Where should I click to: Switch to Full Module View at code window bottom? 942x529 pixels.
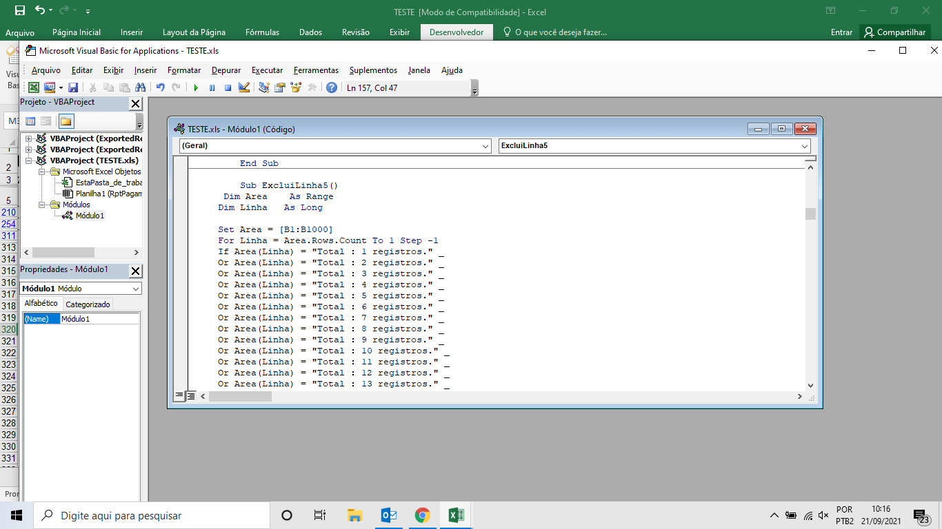point(191,395)
